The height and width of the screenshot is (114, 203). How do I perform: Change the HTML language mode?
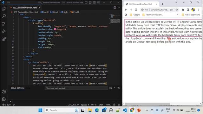click(x=108, y=105)
